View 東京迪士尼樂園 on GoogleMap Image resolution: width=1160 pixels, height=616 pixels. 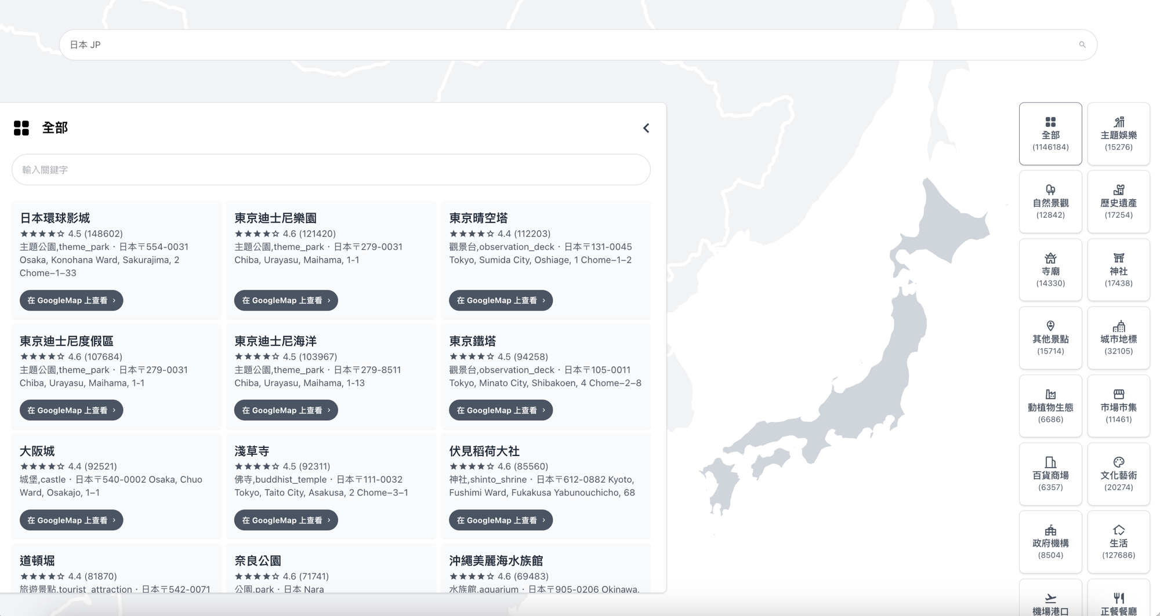pos(286,300)
